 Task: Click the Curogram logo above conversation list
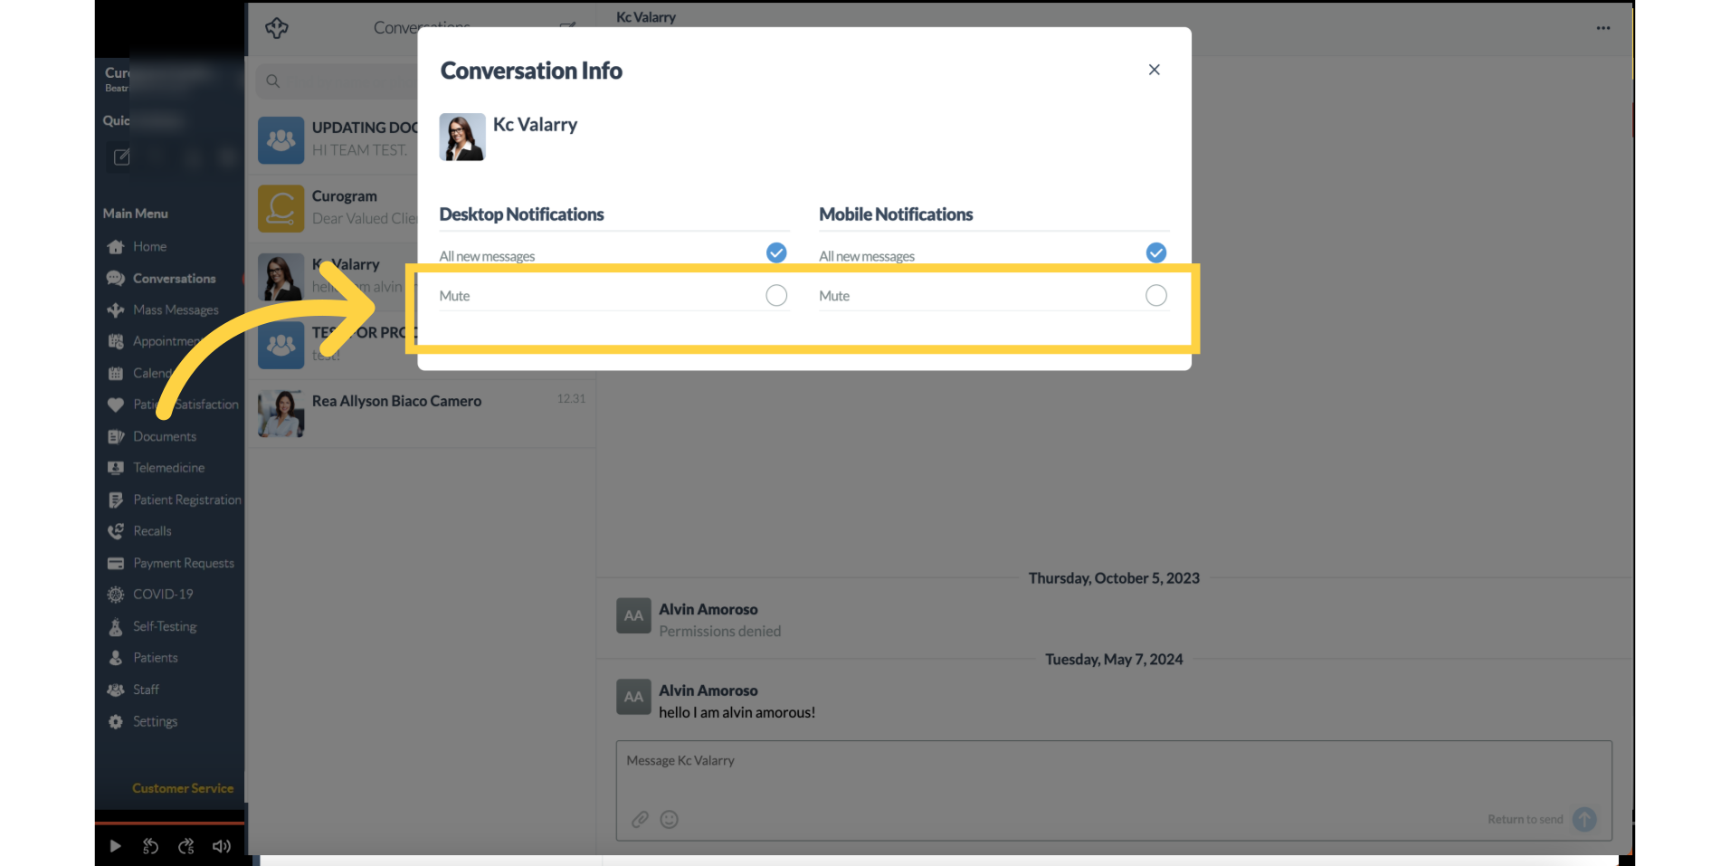277,28
